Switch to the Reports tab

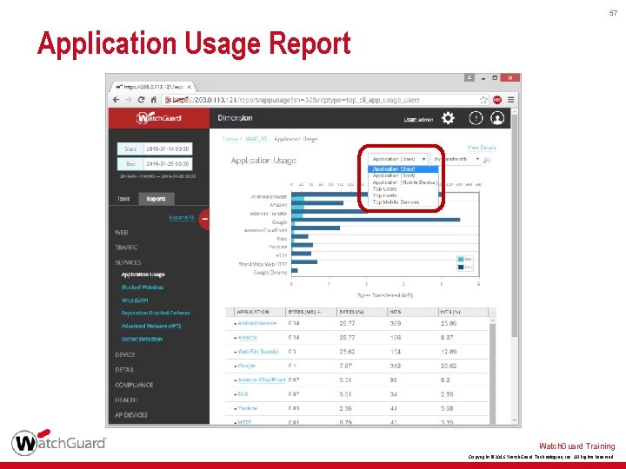tap(156, 199)
